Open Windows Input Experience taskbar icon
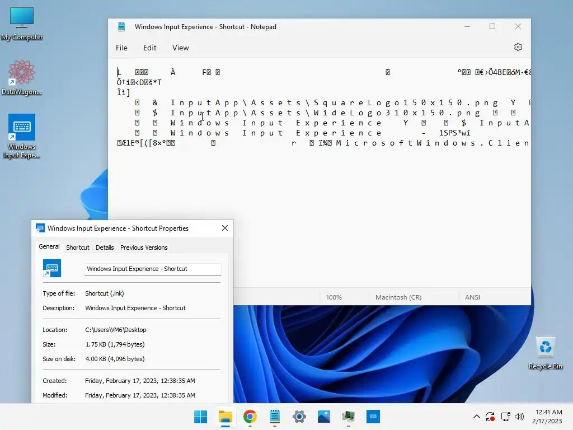The height and width of the screenshot is (430, 573). pos(373,417)
